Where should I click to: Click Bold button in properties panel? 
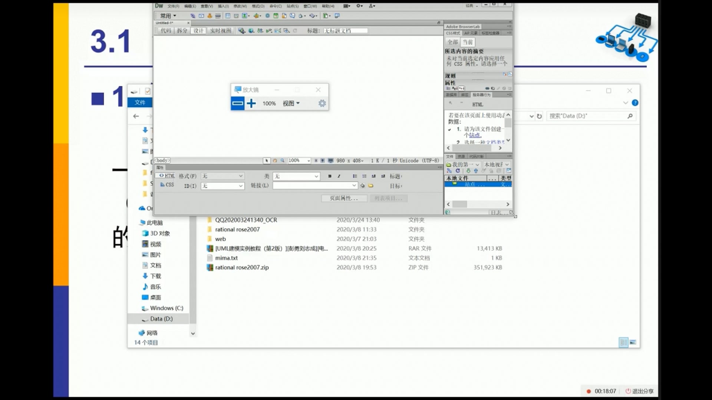tap(330, 176)
